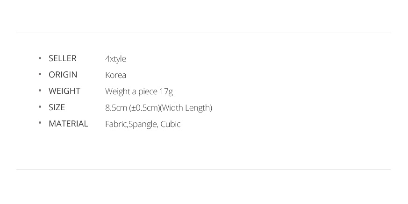The height and width of the screenshot is (204, 408).
Task: Click the SIZE label
Action: tap(57, 107)
